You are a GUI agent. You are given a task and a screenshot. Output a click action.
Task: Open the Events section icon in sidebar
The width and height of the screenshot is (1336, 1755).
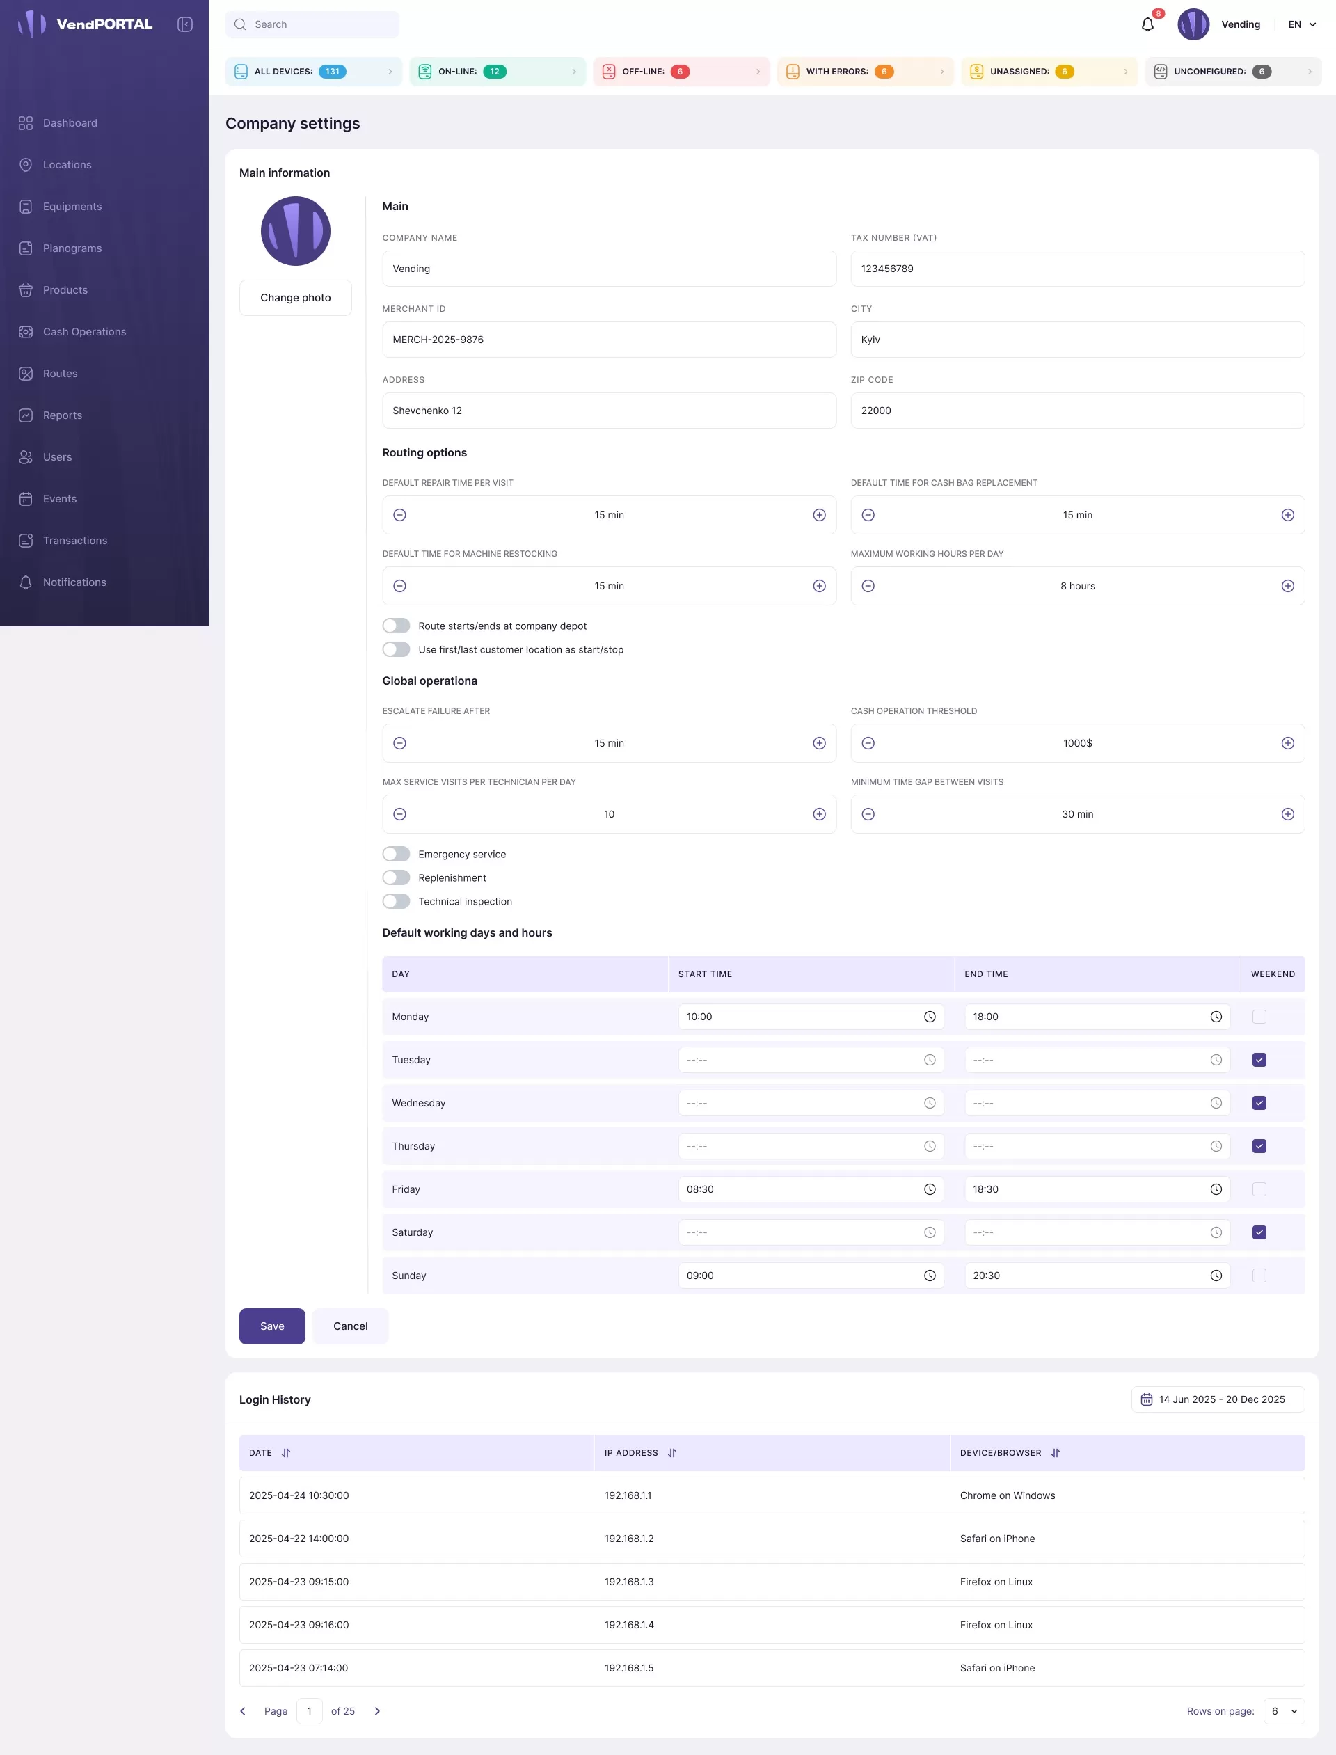(x=24, y=498)
